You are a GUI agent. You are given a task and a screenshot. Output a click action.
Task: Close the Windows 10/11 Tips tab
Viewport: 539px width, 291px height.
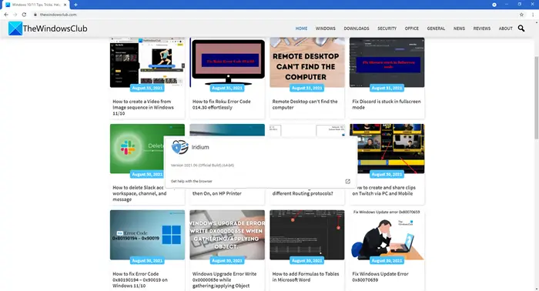[x=65, y=5]
